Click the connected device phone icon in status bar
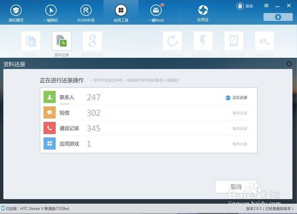This screenshot has width=297, height=214. pyautogui.click(x=3, y=208)
